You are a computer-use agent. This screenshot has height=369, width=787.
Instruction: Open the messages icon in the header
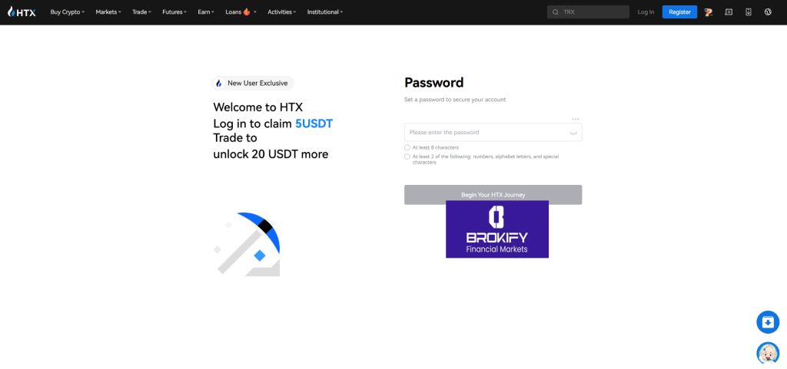[729, 12]
